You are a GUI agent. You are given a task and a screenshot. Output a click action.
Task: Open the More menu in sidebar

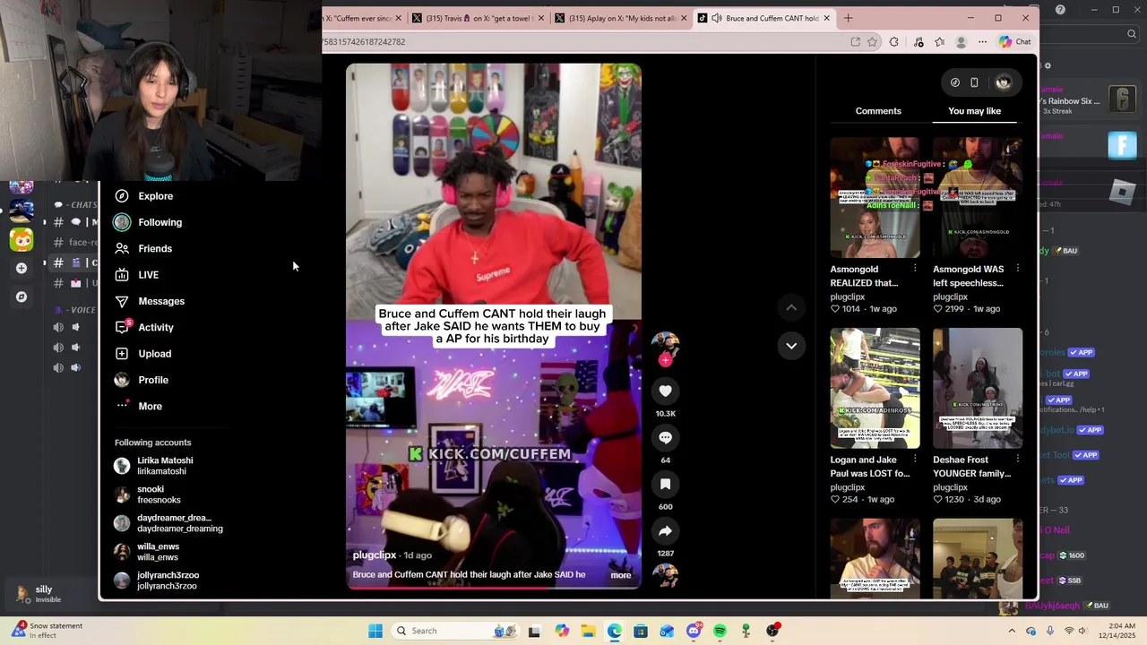[x=139, y=406]
